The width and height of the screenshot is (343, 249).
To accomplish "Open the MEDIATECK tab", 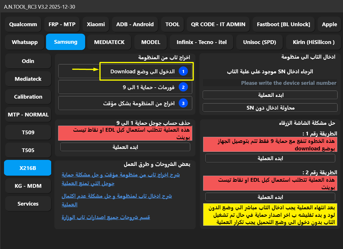I will (x=109, y=42).
